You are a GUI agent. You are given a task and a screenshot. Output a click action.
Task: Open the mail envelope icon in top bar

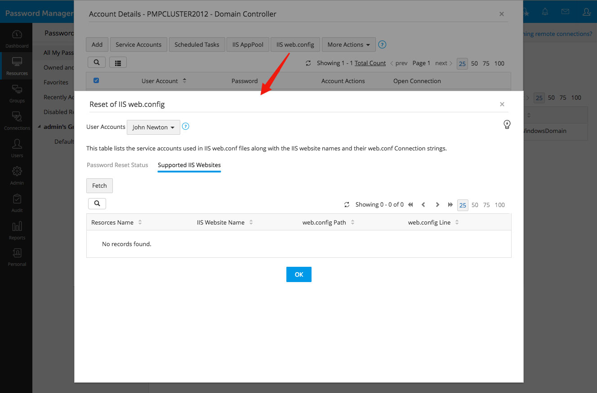(x=565, y=12)
